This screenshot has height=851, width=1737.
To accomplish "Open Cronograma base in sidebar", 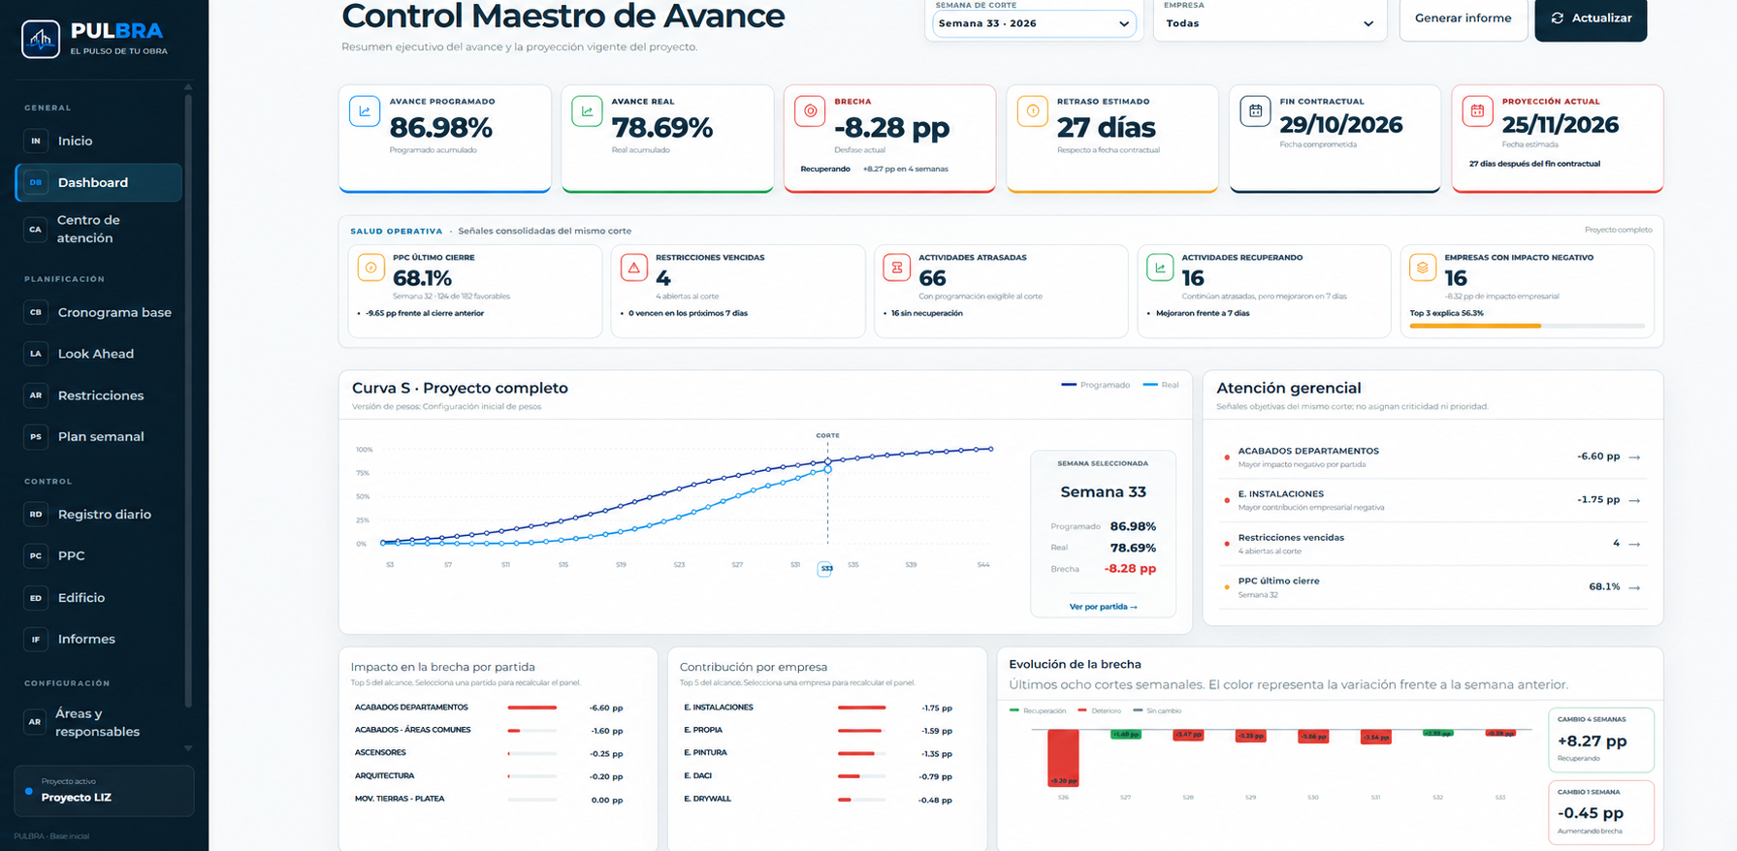I will [x=99, y=312].
